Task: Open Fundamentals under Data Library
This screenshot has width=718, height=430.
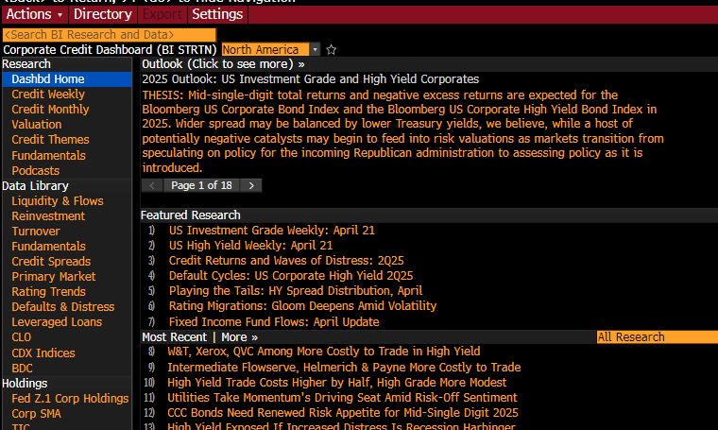Action: pos(48,247)
